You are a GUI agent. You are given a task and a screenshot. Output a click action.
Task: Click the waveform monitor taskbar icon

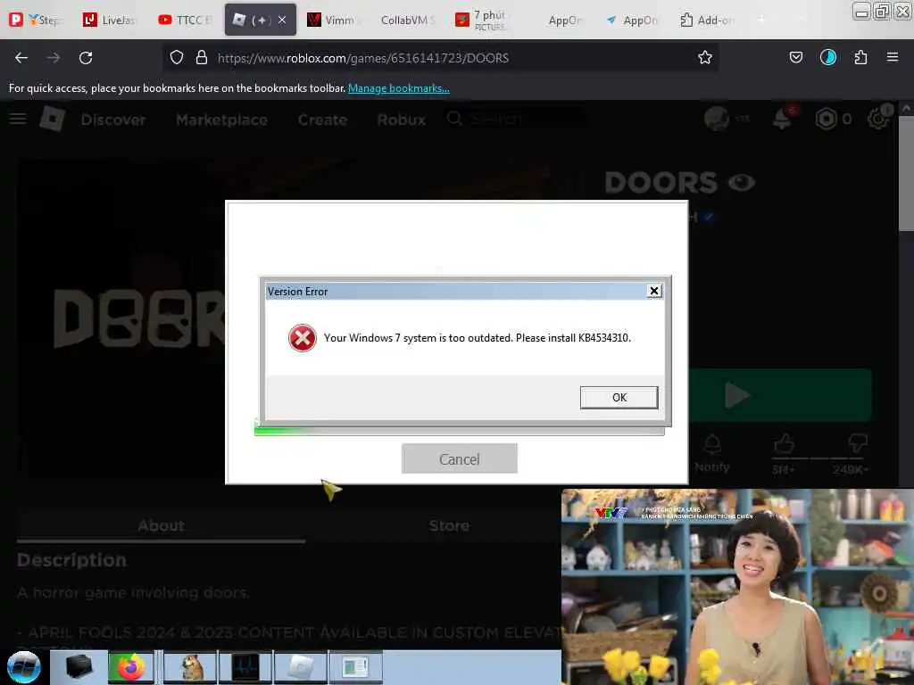click(x=246, y=667)
